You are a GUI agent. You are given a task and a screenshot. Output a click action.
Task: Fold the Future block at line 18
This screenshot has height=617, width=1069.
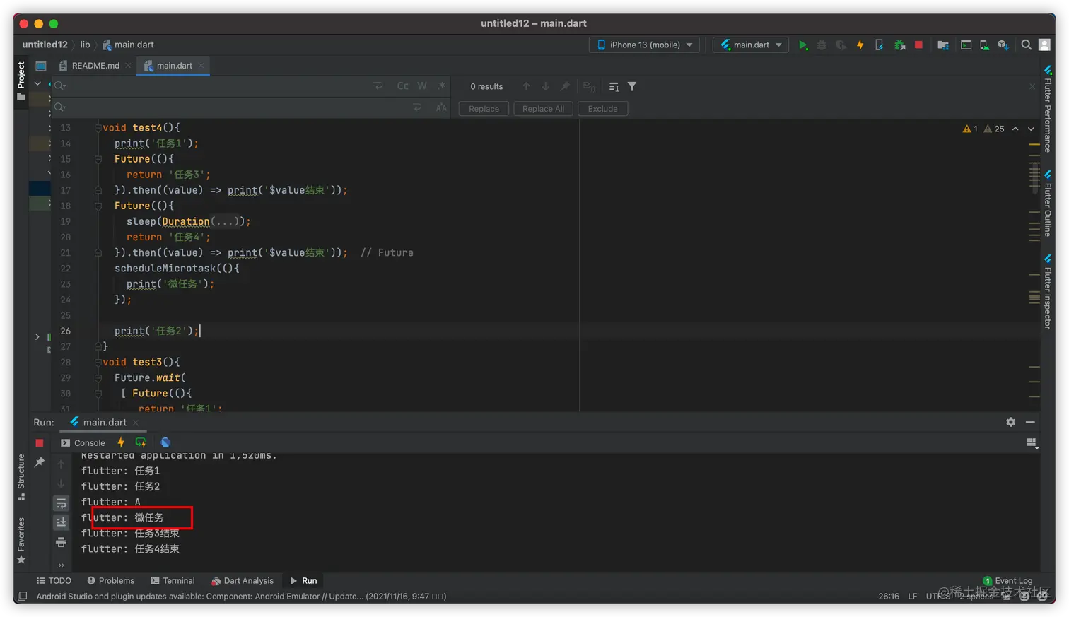[98, 206]
